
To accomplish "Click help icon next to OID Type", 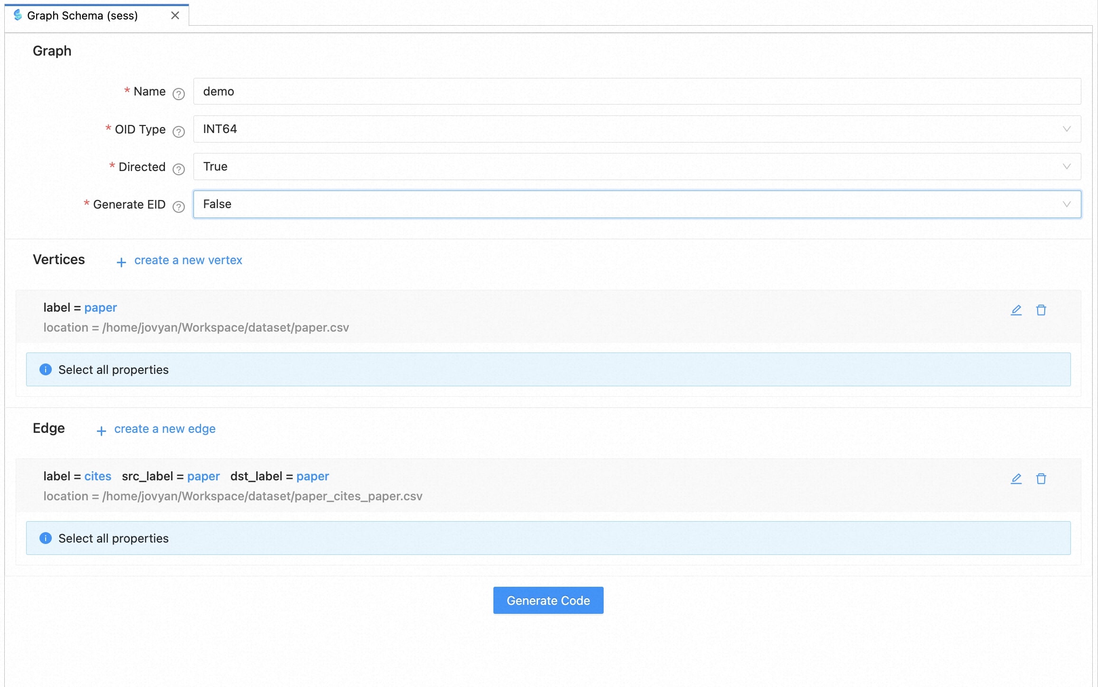I will [x=179, y=132].
